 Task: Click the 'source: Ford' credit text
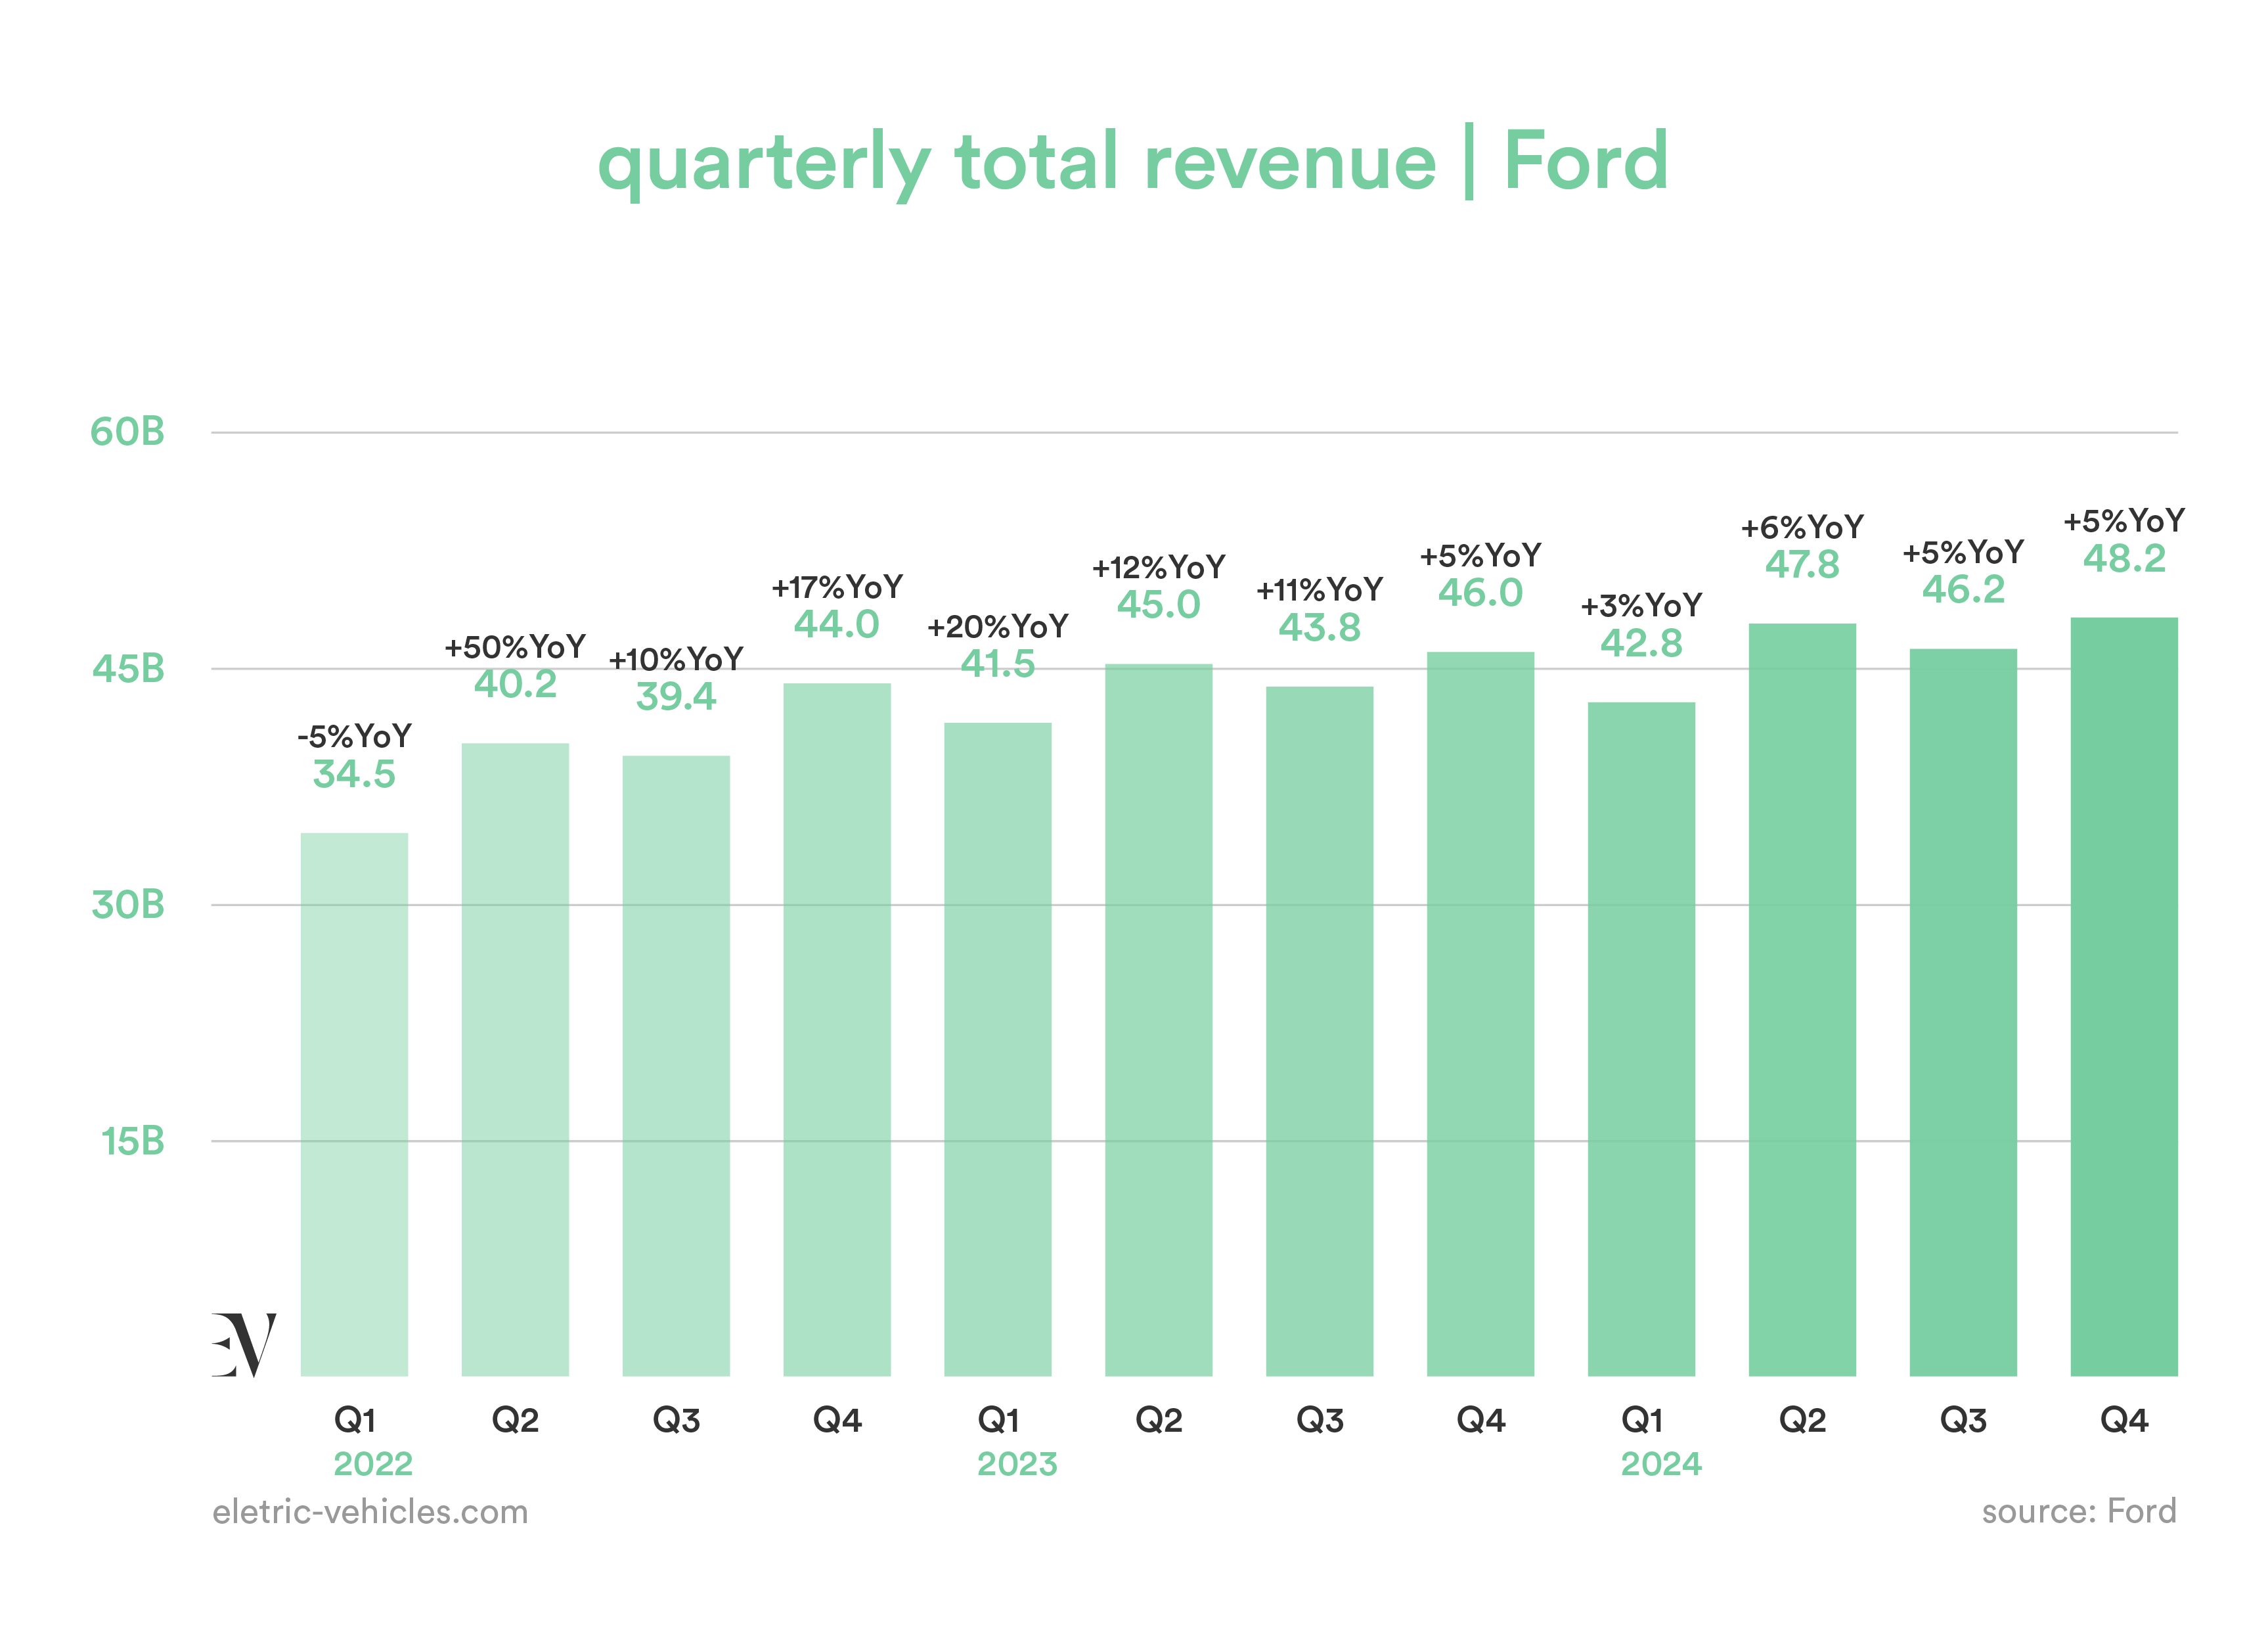point(2079,1511)
